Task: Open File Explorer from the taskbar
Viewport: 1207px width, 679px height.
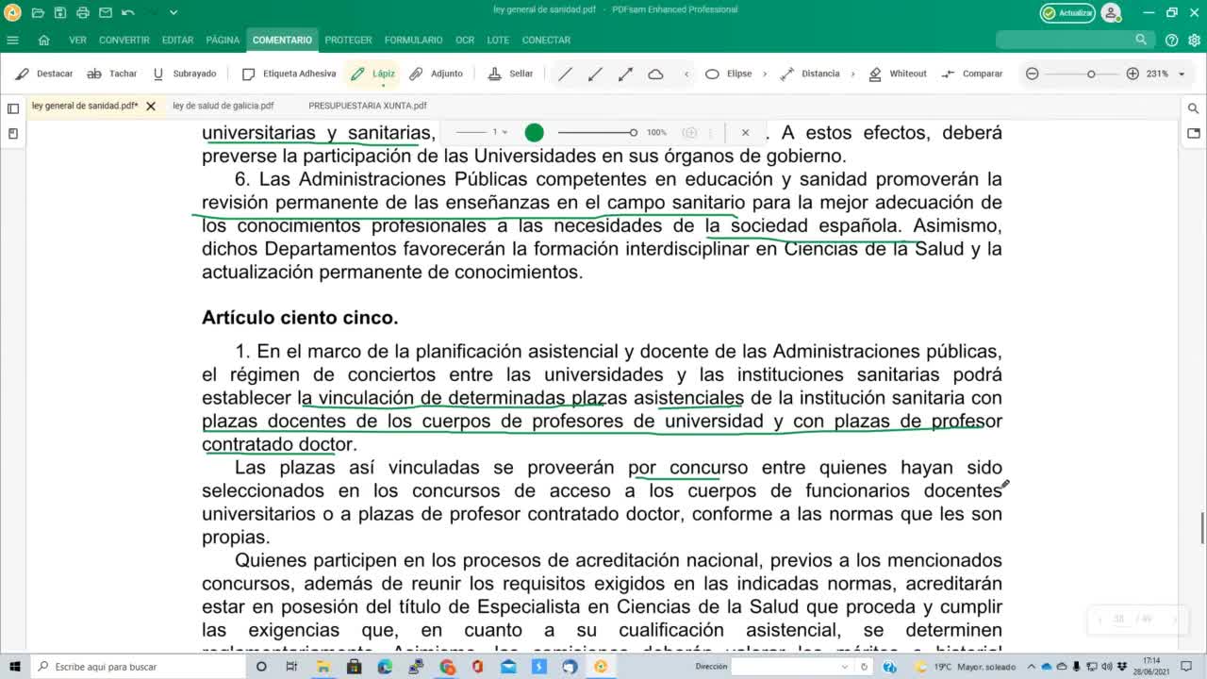Action: click(x=323, y=667)
